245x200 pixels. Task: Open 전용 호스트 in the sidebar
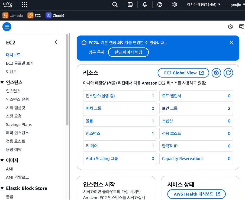(x=15, y=141)
